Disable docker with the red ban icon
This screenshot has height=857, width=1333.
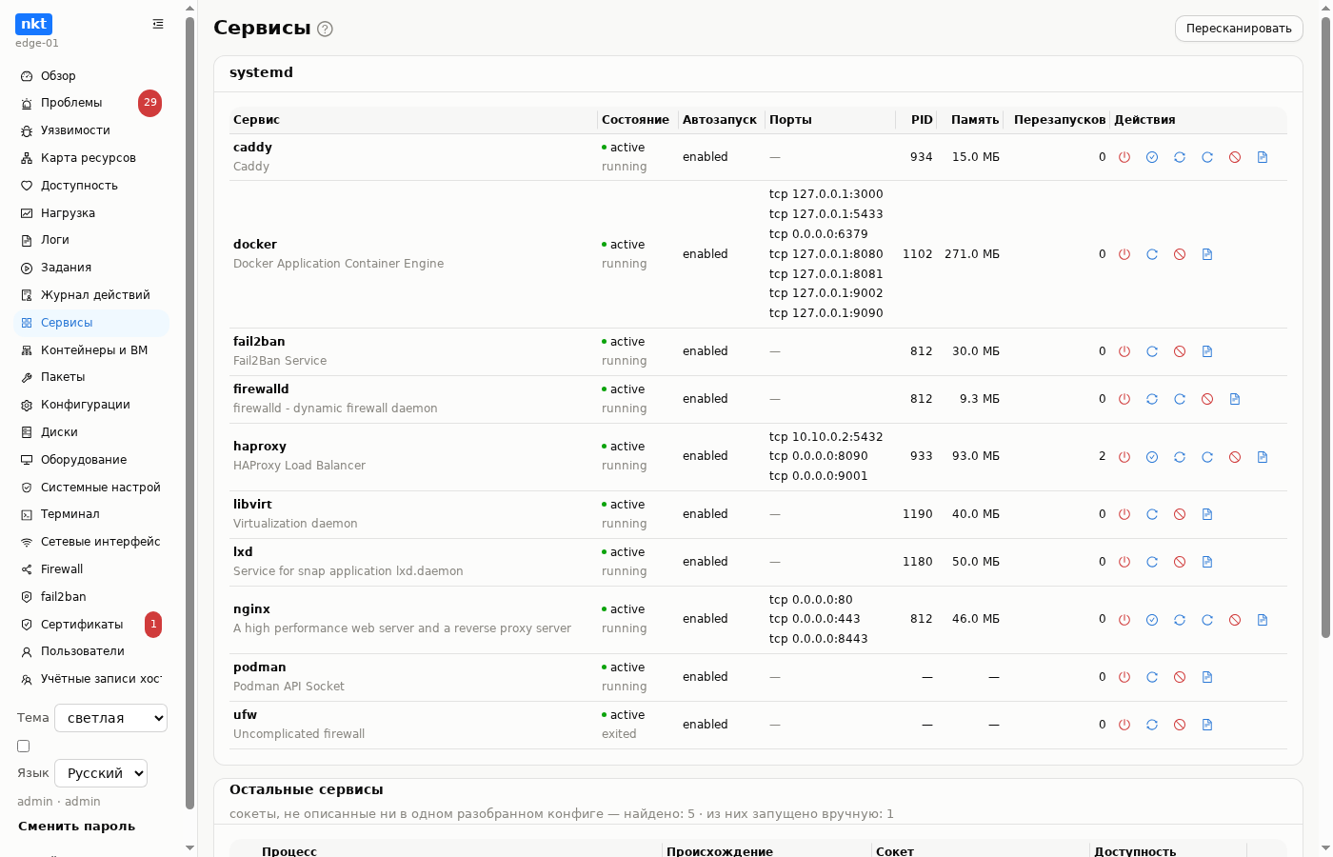(1180, 254)
